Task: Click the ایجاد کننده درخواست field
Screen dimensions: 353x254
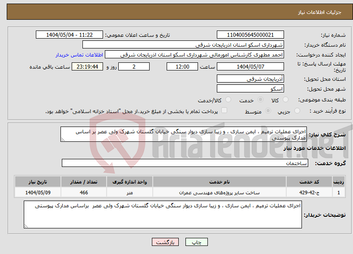Action: 194,55
